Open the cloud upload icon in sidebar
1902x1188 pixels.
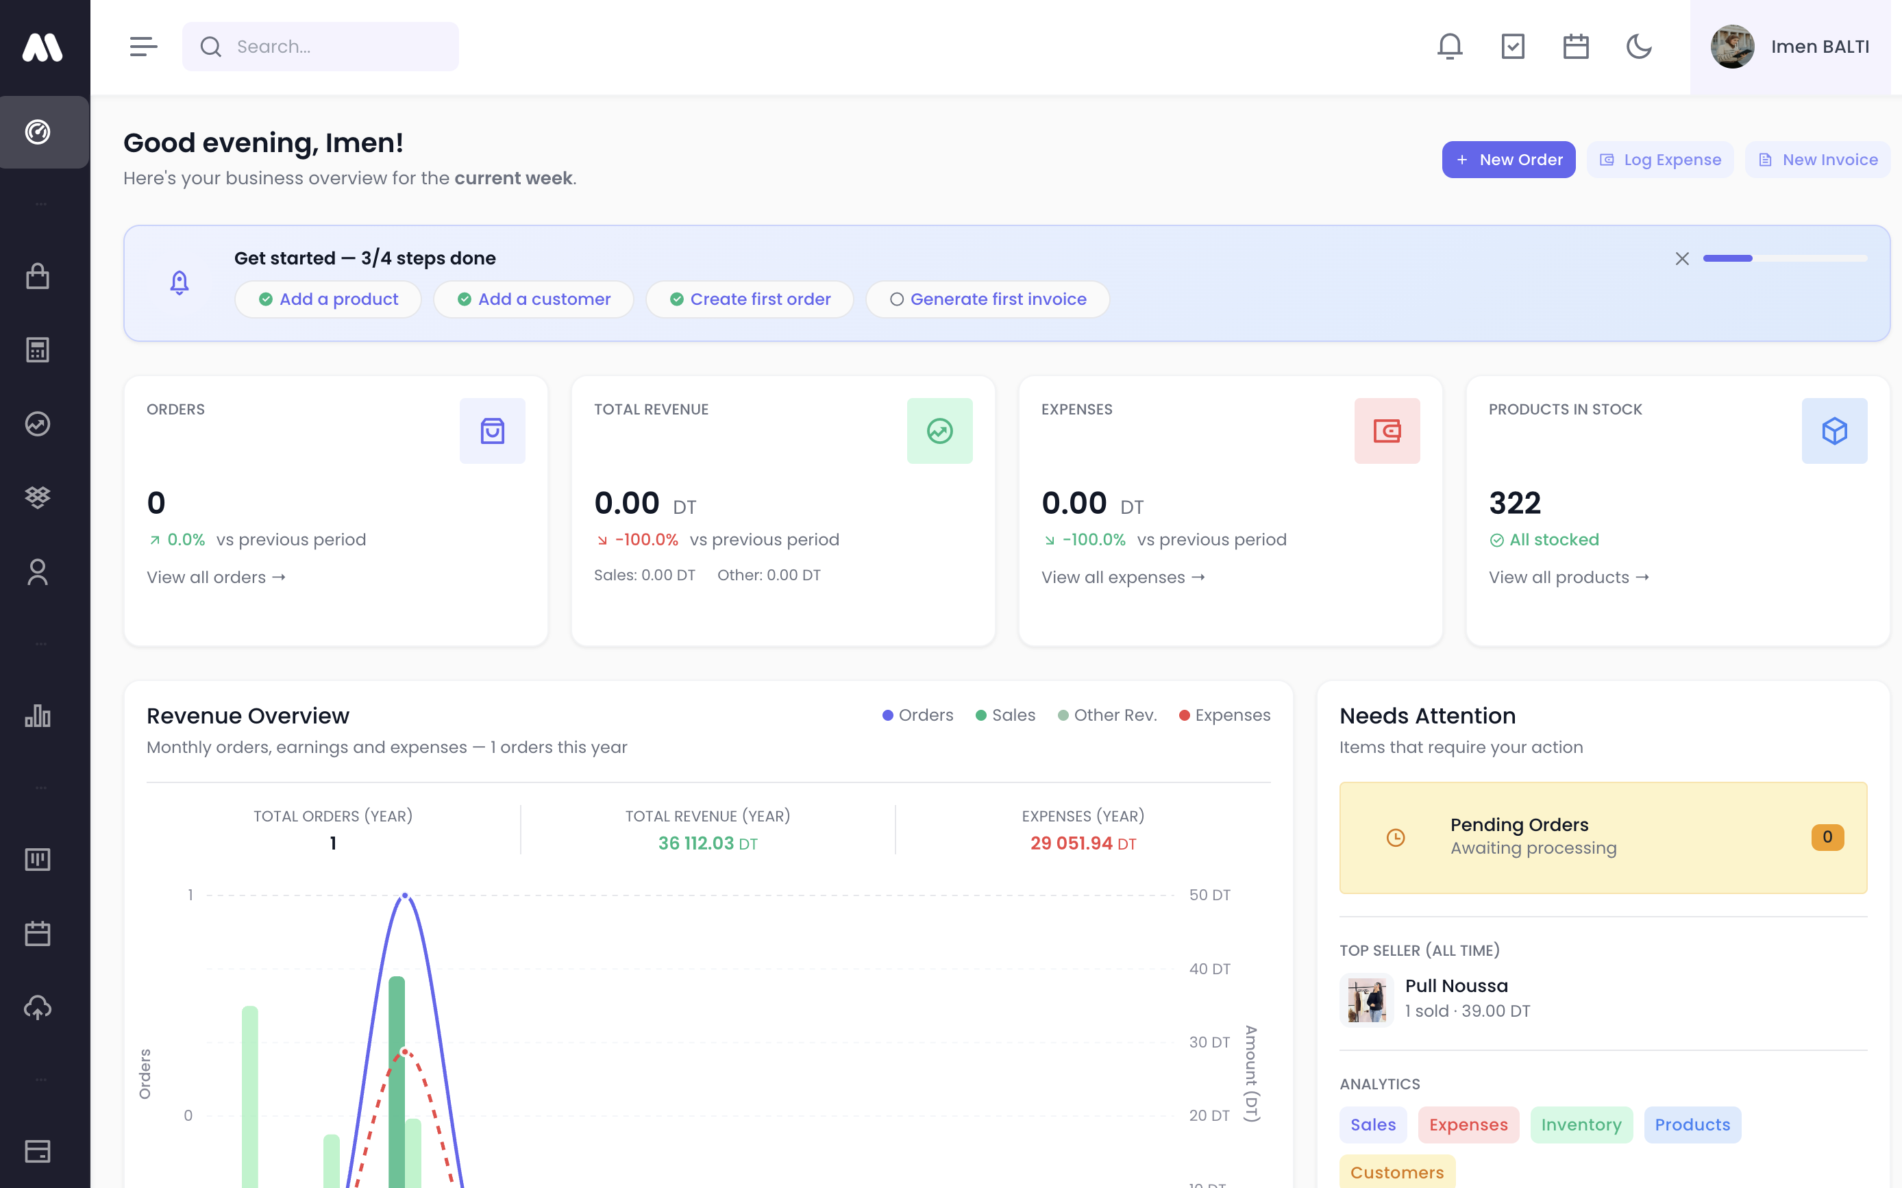click(x=38, y=1008)
